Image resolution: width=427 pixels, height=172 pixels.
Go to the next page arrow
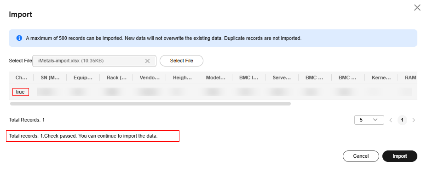pyautogui.click(x=414, y=120)
